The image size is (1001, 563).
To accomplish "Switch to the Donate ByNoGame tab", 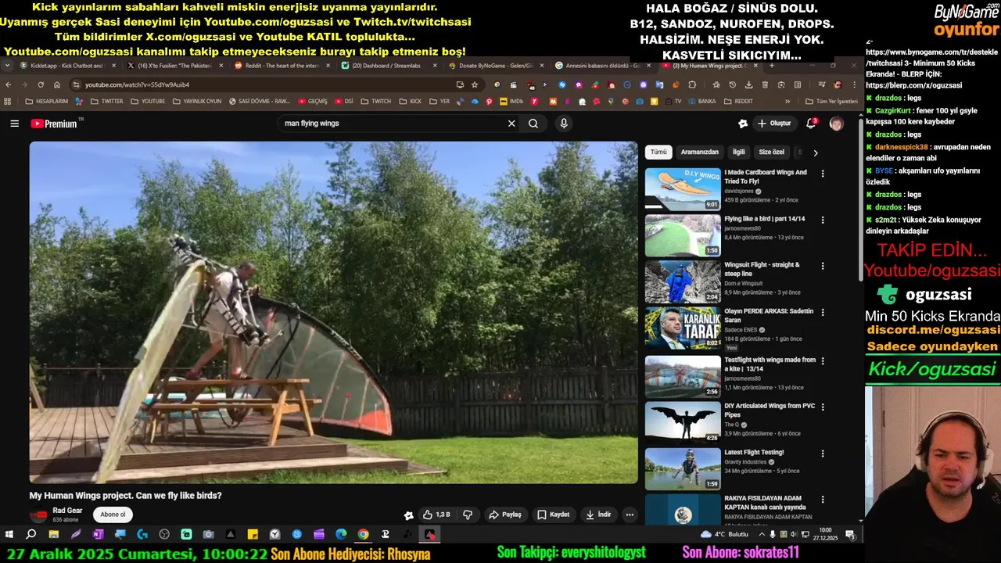I will [496, 66].
